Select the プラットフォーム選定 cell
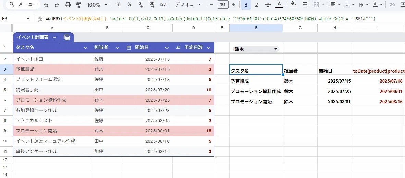 [52, 79]
